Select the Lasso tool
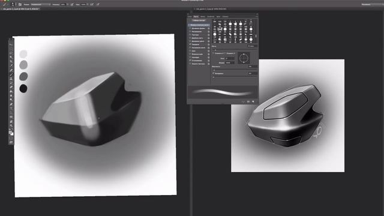The image size is (384, 216). (11, 53)
